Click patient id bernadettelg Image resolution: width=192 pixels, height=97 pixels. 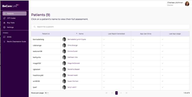point(38,39)
